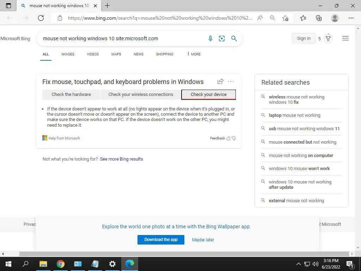
Task: Open answer card more options ellipsis
Action: point(231,82)
